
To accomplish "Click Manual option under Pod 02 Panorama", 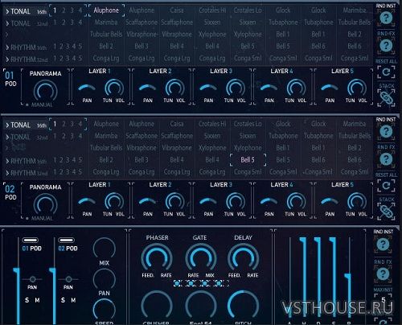I will [x=42, y=218].
